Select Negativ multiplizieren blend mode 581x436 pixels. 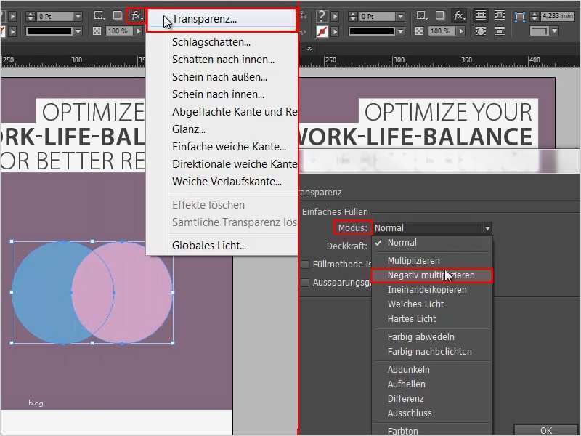point(431,275)
